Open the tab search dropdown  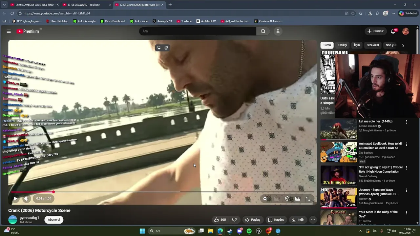(x=4, y=5)
